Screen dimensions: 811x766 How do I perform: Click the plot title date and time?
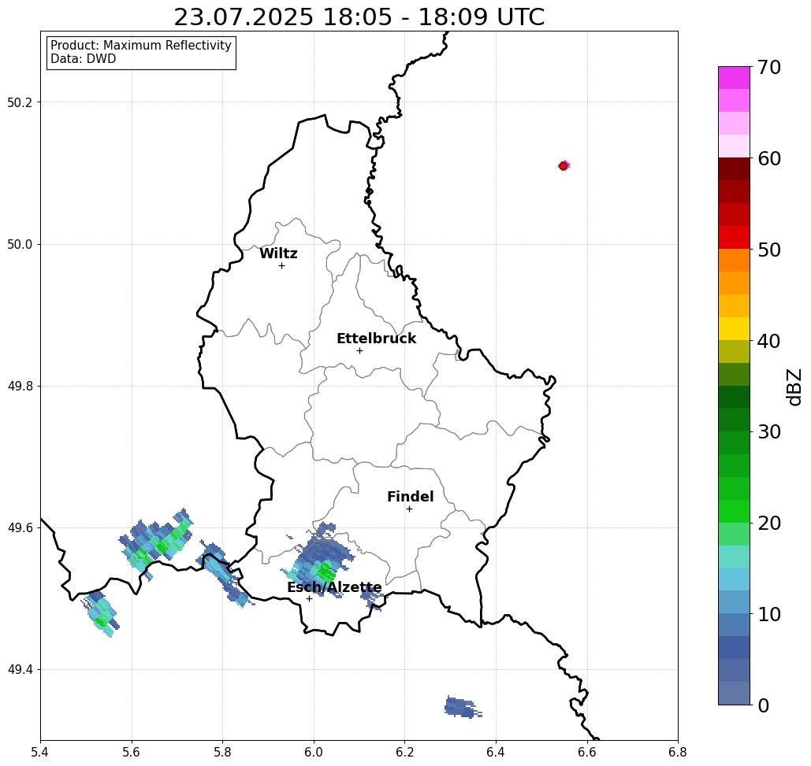pyautogui.click(x=359, y=17)
